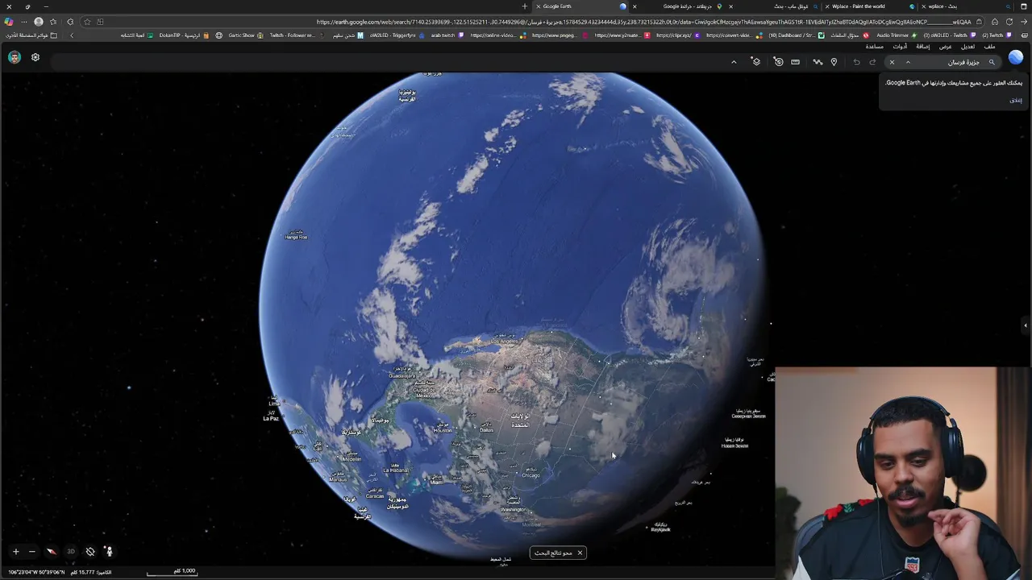The height and width of the screenshot is (580, 1032).
Task: Zoom in with the plus button
Action: [15, 552]
